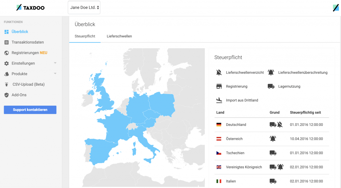Click the Lieferschwellenverzicht legend label
The height and width of the screenshot is (188, 341).
[x=245, y=72]
